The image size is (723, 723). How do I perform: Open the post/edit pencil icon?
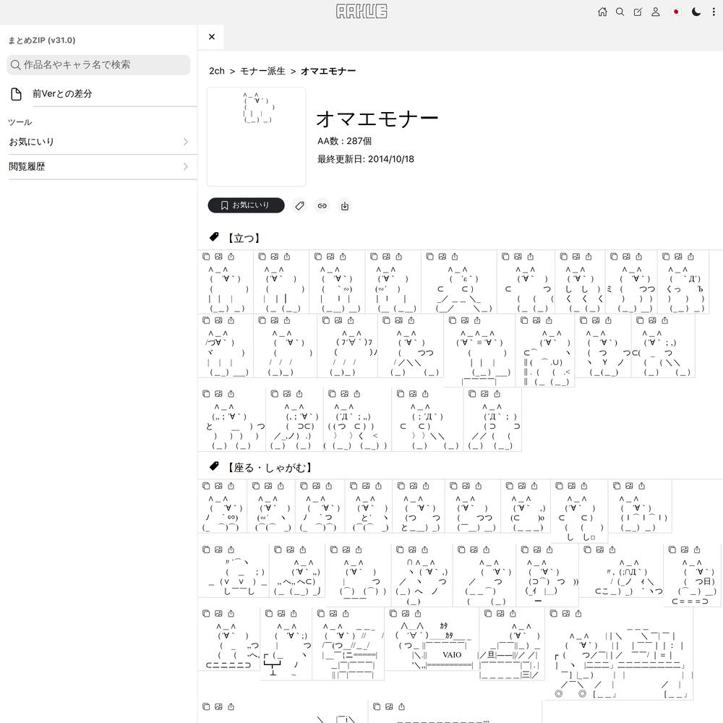[x=638, y=12]
